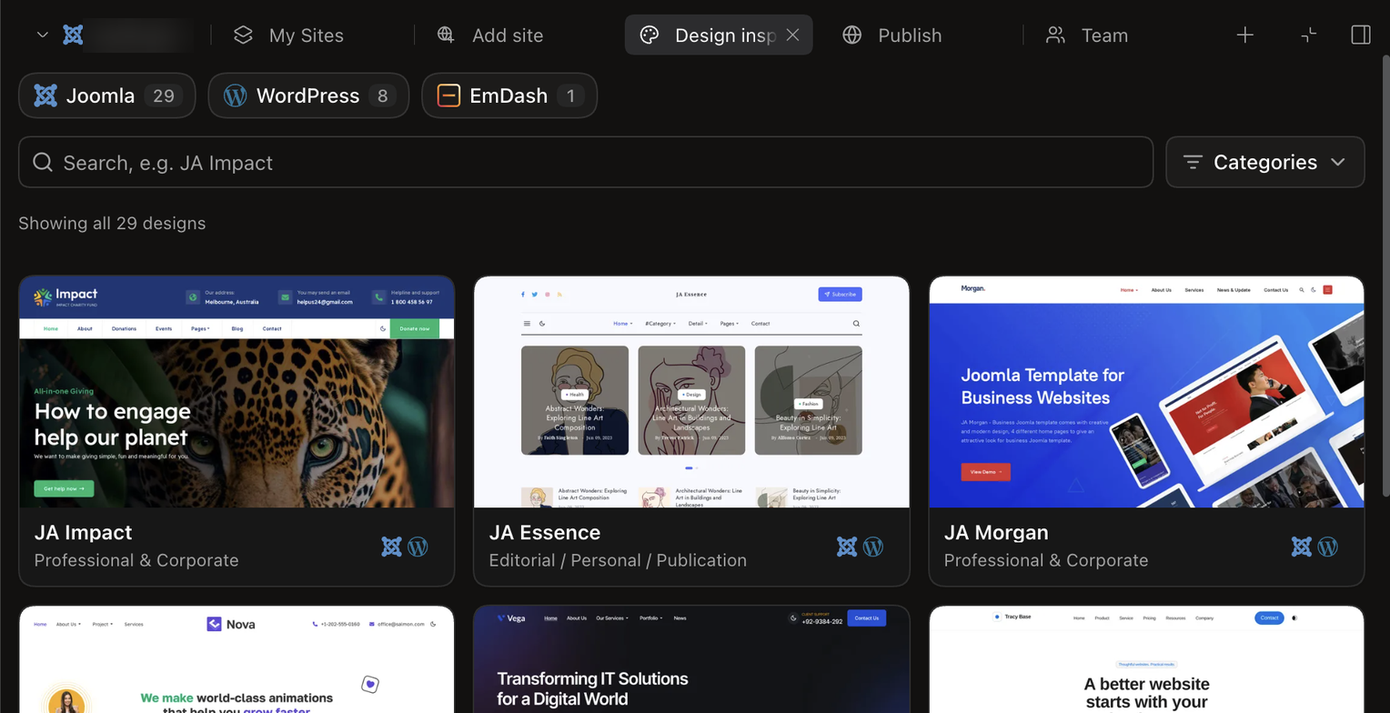This screenshot has height=713, width=1390.
Task: Switch to the Publish tab
Action: coord(891,35)
